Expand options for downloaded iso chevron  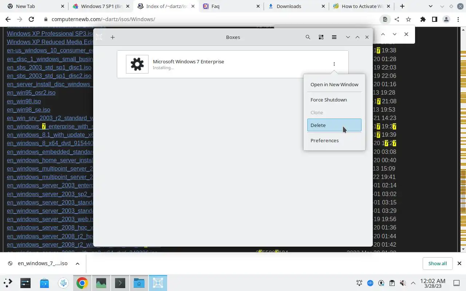(x=78, y=264)
